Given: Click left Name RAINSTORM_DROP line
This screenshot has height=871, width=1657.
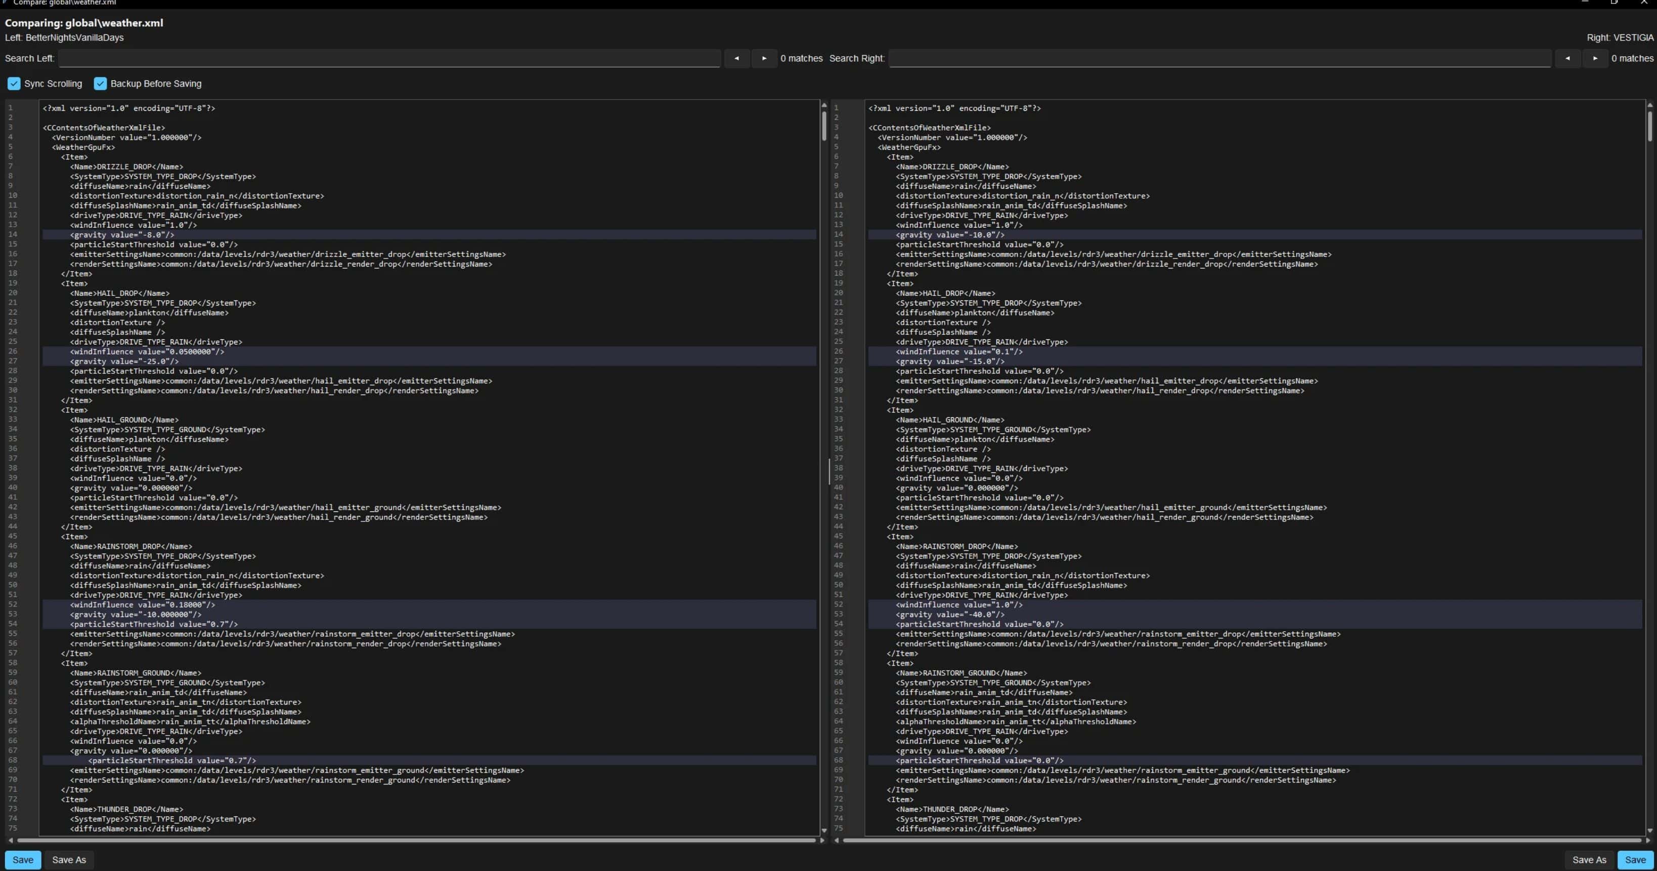Looking at the screenshot, I should (x=131, y=546).
